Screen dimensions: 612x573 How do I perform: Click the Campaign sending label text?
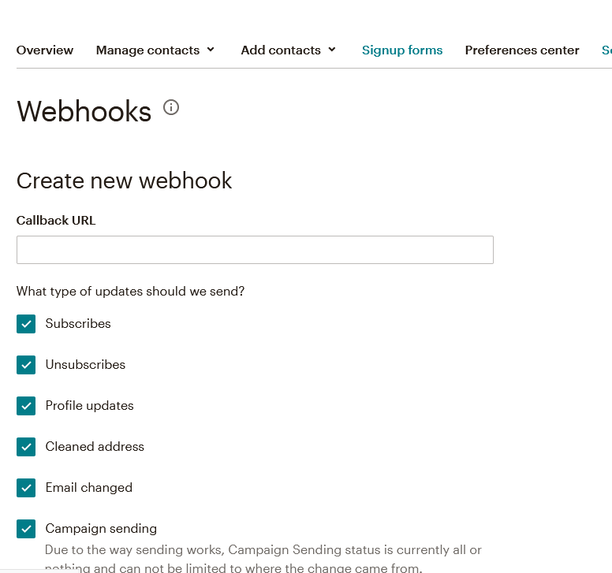101,529
